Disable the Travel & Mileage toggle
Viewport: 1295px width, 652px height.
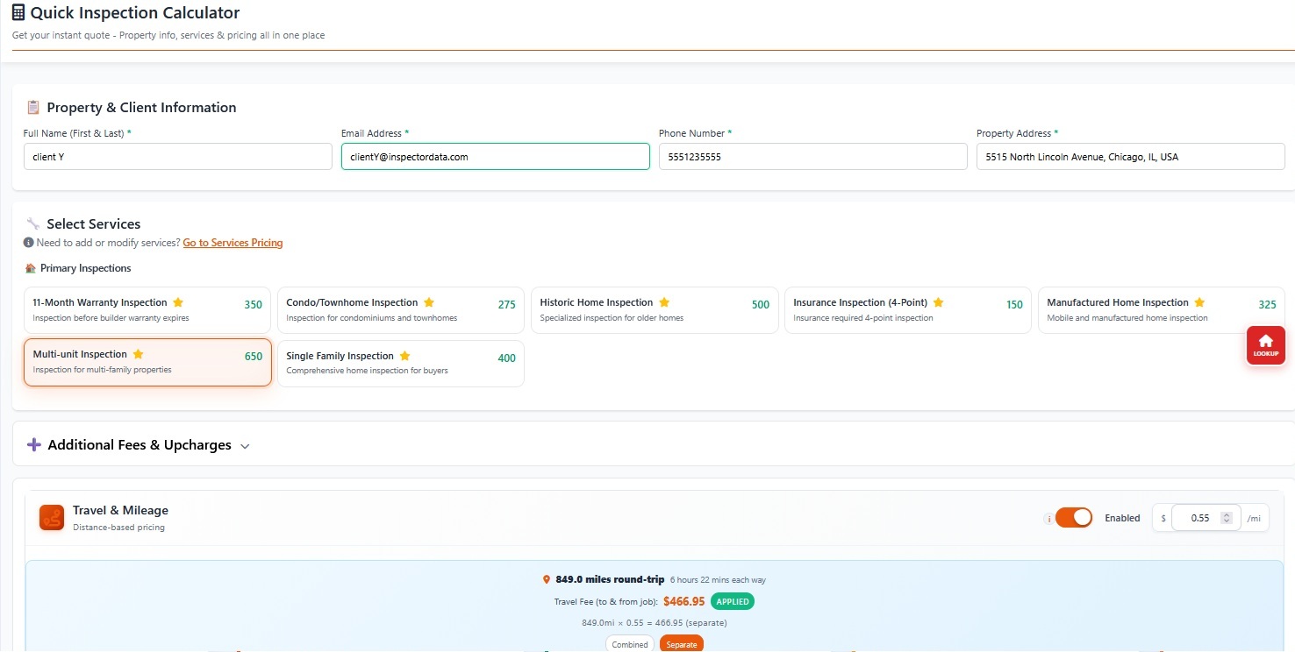pos(1074,518)
